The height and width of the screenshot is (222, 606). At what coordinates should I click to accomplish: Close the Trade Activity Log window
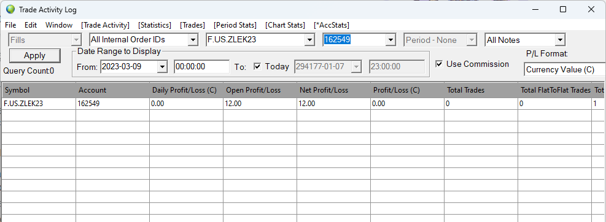tap(591, 9)
